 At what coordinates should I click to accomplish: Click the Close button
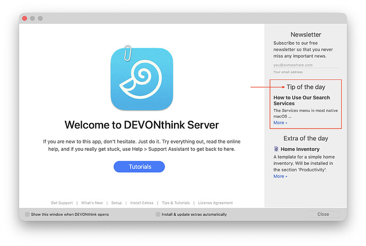[x=323, y=214]
